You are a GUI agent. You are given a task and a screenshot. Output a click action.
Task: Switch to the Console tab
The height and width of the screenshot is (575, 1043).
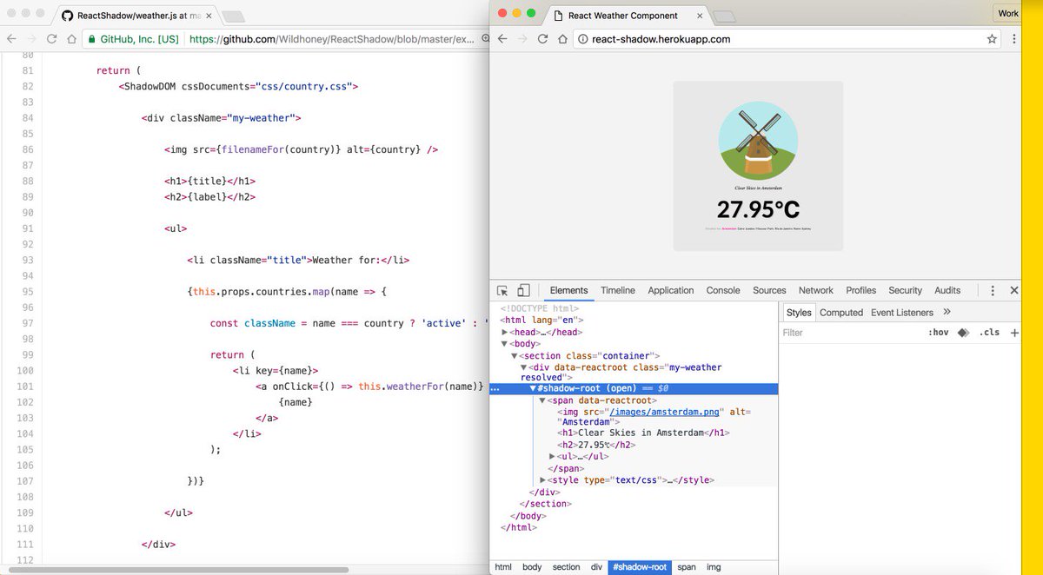click(722, 289)
